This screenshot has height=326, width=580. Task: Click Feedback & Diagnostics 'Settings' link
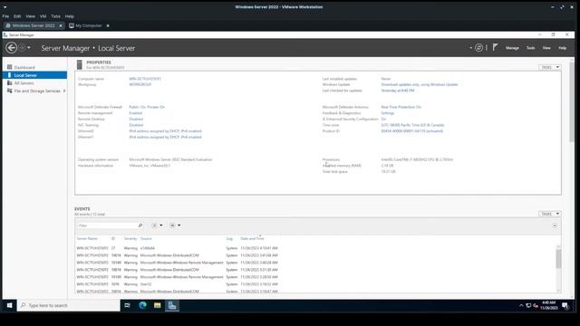pyautogui.click(x=387, y=113)
